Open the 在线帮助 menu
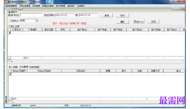The height and width of the screenshot is (109, 190). pos(81,6)
